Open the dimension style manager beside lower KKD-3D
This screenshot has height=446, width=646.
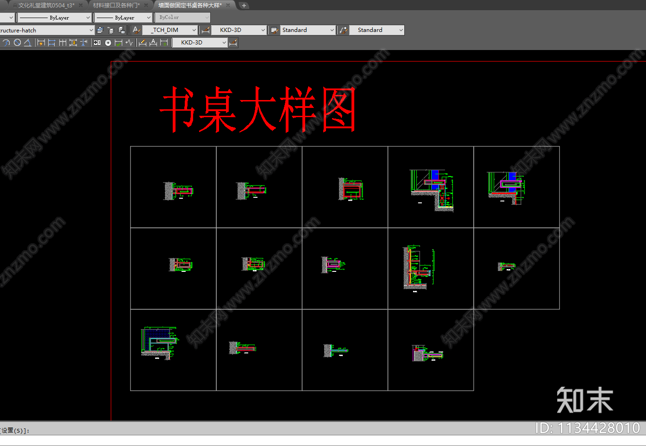tap(233, 43)
